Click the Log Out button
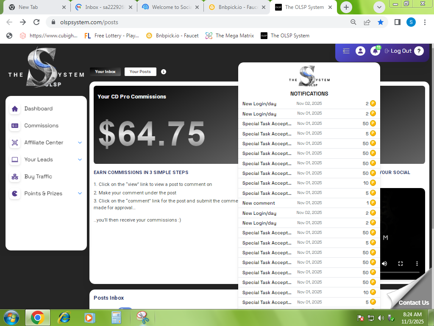The image size is (434, 326). tap(398, 51)
